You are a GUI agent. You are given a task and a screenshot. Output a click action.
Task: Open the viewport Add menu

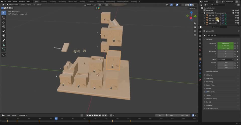[x=34, y=5]
